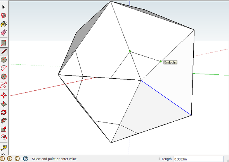Activate the Paint Bucket tool

pos(3,24)
